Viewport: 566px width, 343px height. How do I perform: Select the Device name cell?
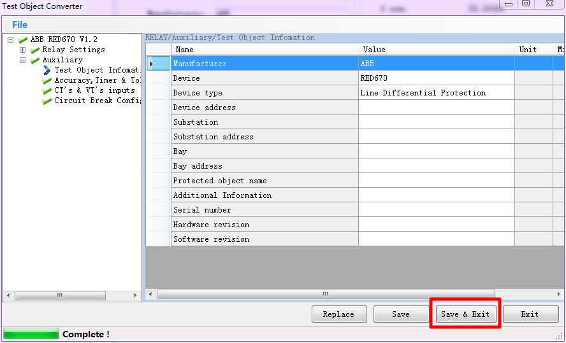265,78
